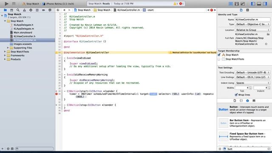272x153 pixels.
Task: Show the File inspector tab
Action: [241, 10]
